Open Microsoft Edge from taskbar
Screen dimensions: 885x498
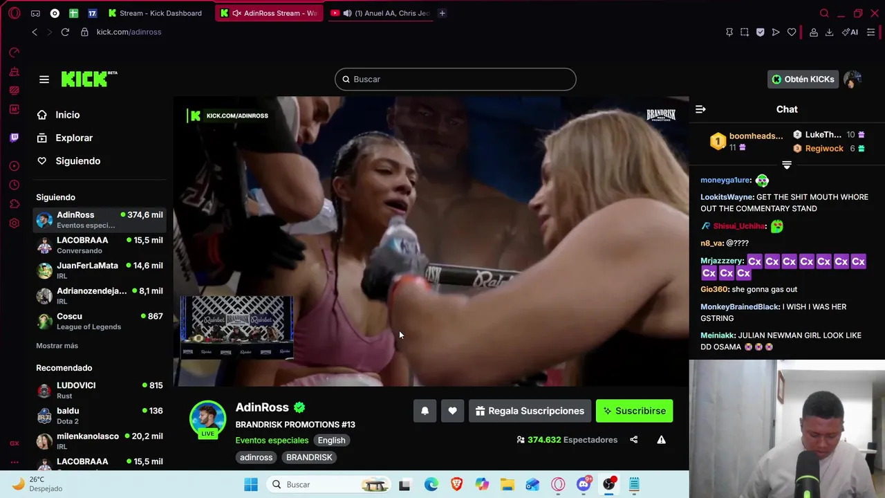431,484
